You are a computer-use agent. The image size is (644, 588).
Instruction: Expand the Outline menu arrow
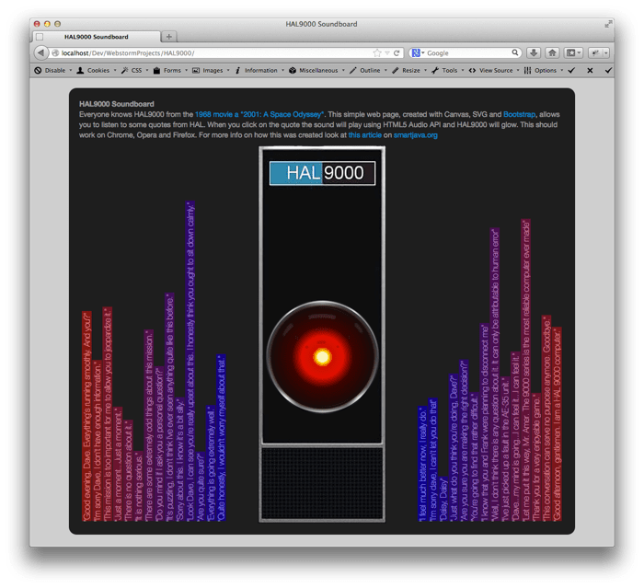point(385,70)
